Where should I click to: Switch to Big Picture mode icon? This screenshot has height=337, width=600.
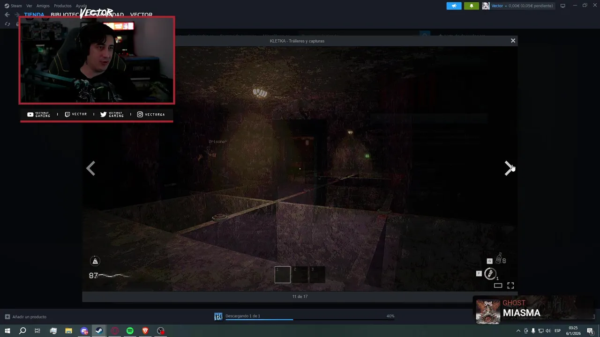(563, 6)
